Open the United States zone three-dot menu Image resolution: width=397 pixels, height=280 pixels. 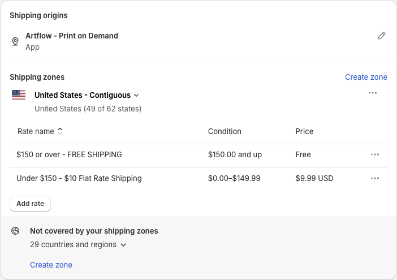coord(373,93)
